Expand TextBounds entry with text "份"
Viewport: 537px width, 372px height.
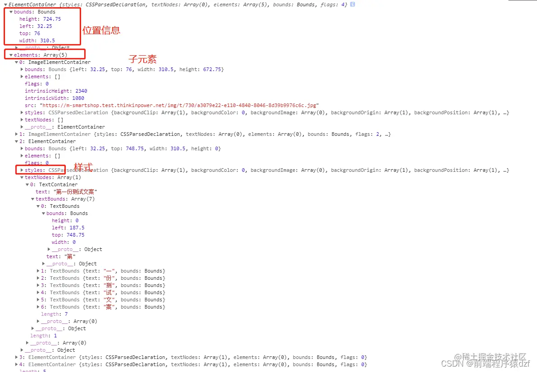pyautogui.click(x=38, y=278)
